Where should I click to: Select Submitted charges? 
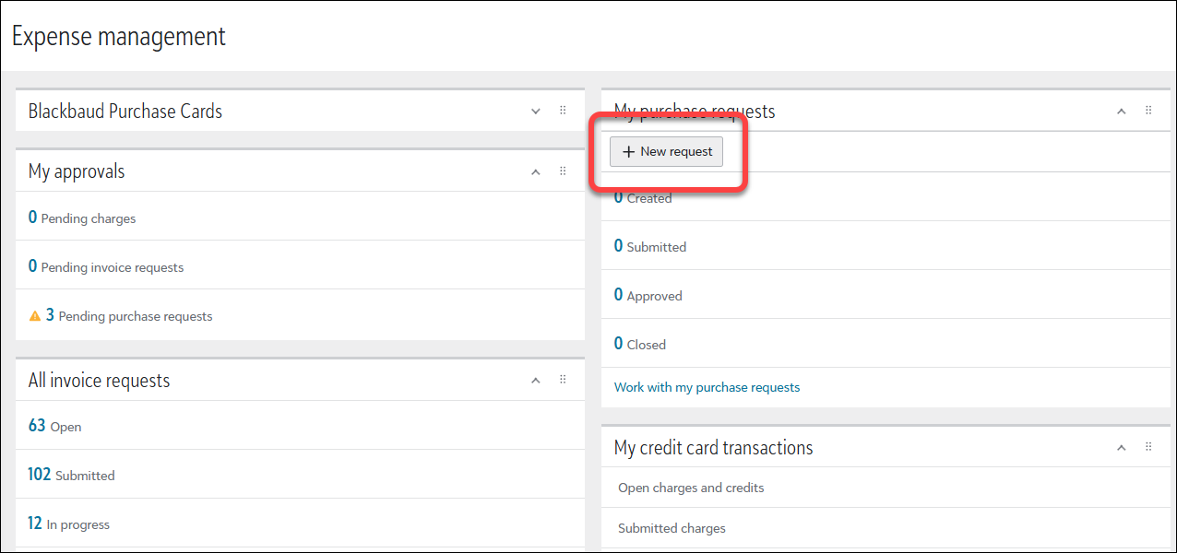(x=672, y=528)
